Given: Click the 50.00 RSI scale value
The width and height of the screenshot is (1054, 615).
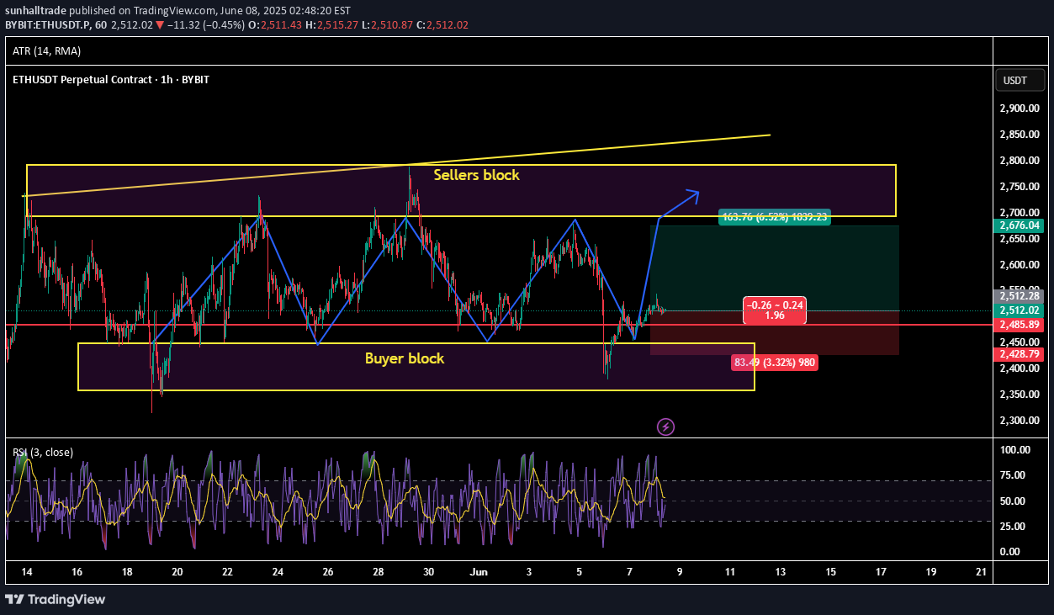Looking at the screenshot, I should (1013, 501).
